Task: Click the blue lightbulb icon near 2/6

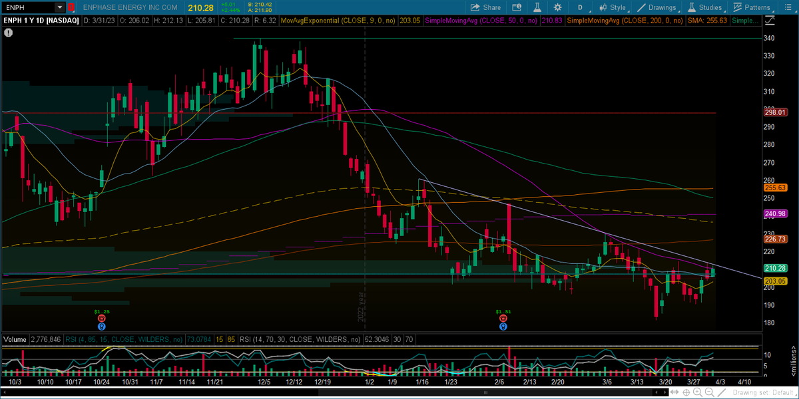Action: tap(503, 326)
